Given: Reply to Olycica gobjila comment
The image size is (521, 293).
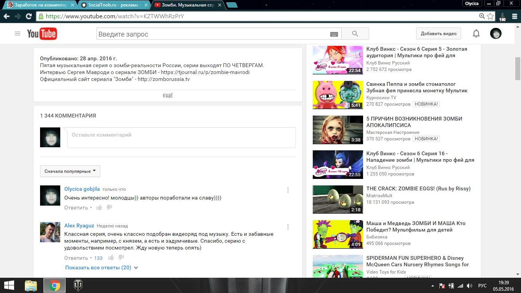Looking at the screenshot, I should (x=76, y=208).
